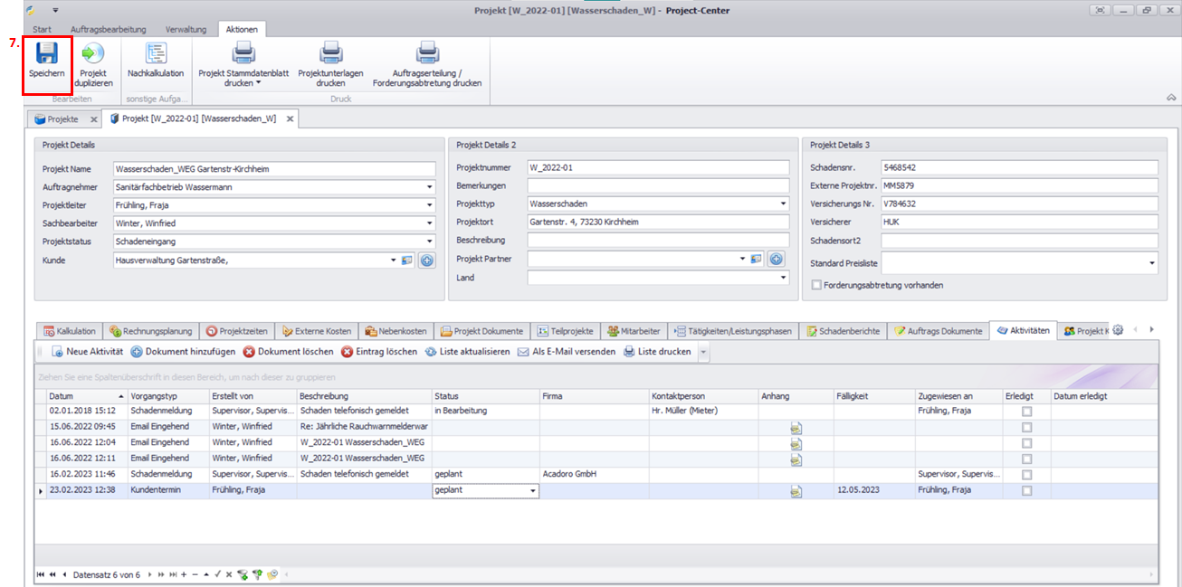Tick Erledigt checkbox for Kundentermin row
The image size is (1182, 587).
[x=1026, y=491]
